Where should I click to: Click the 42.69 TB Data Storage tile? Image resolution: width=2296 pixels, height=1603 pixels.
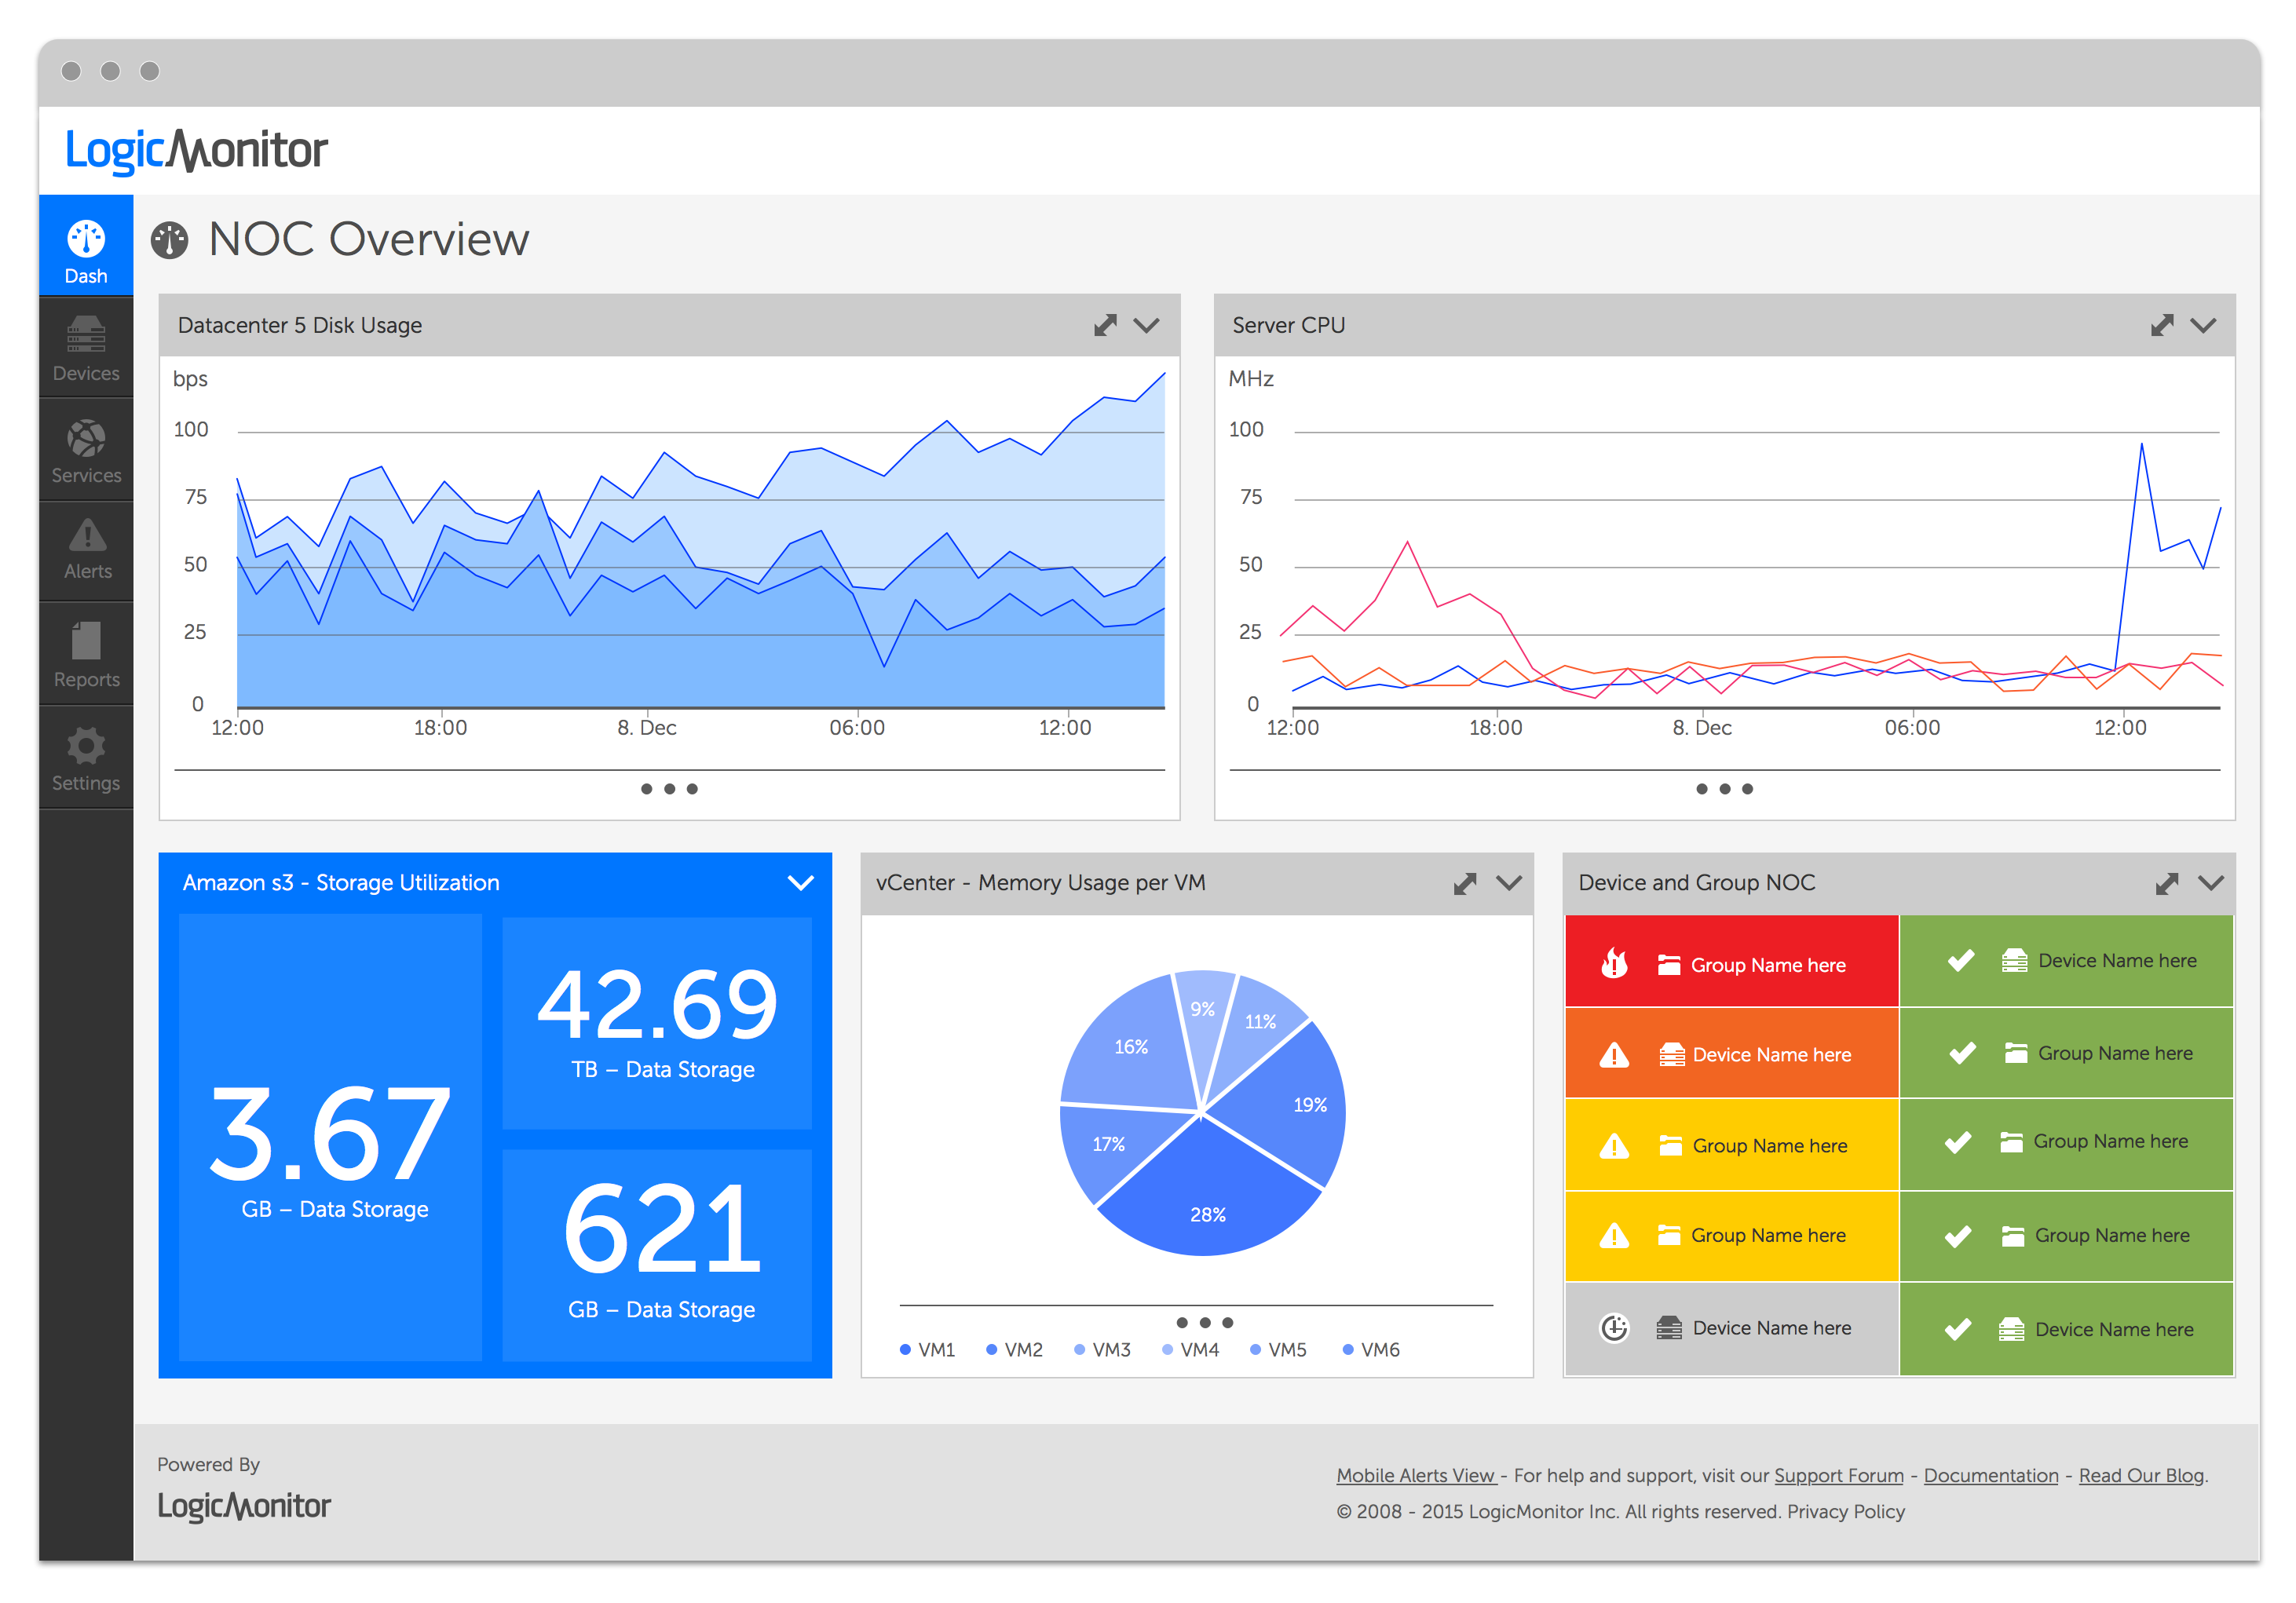657,1022
